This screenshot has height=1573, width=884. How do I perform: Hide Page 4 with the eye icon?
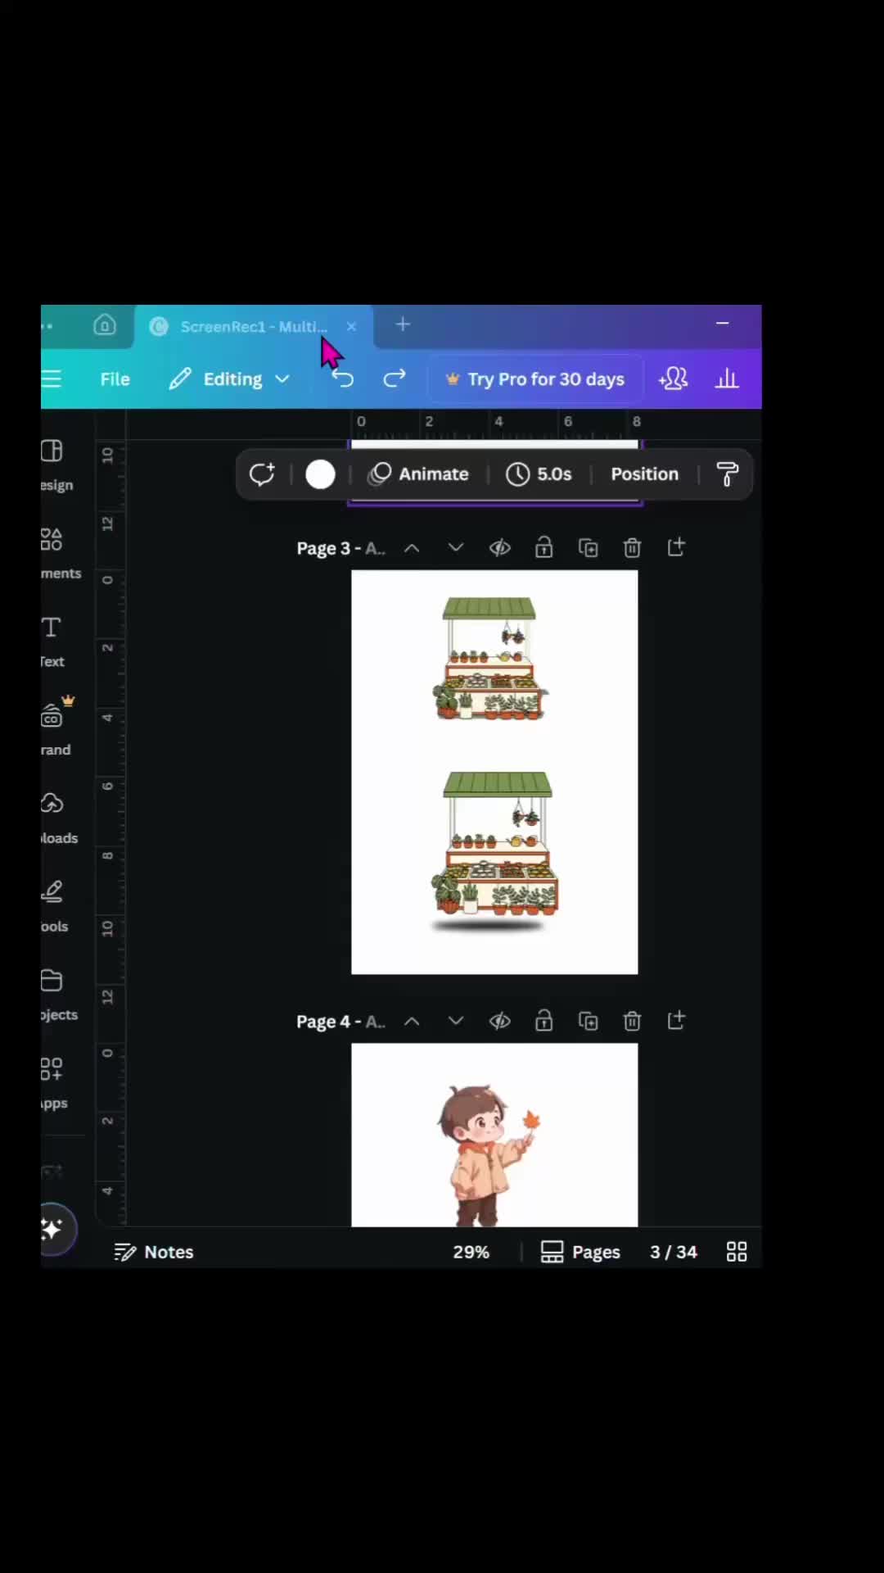point(500,1021)
